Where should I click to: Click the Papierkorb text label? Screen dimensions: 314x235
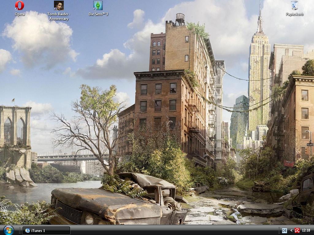point(294,14)
